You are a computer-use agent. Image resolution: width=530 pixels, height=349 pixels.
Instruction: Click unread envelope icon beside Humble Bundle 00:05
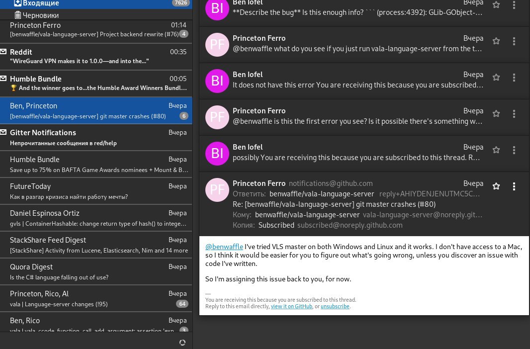pyautogui.click(x=3, y=79)
